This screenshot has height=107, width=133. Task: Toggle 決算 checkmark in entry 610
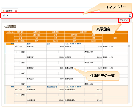pyautogui.click(x=16, y=52)
